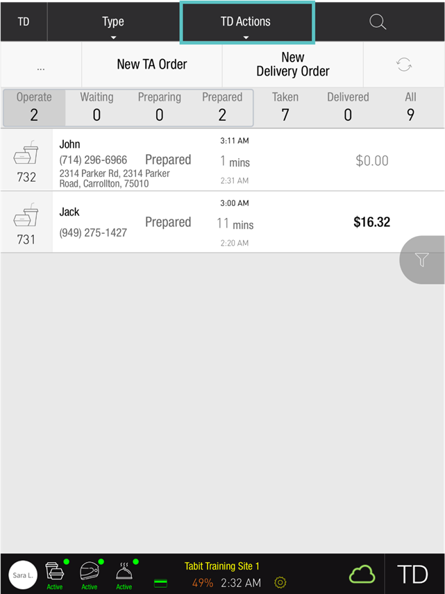The height and width of the screenshot is (594, 445).
Task: Create a New TA Order
Action: tap(152, 65)
